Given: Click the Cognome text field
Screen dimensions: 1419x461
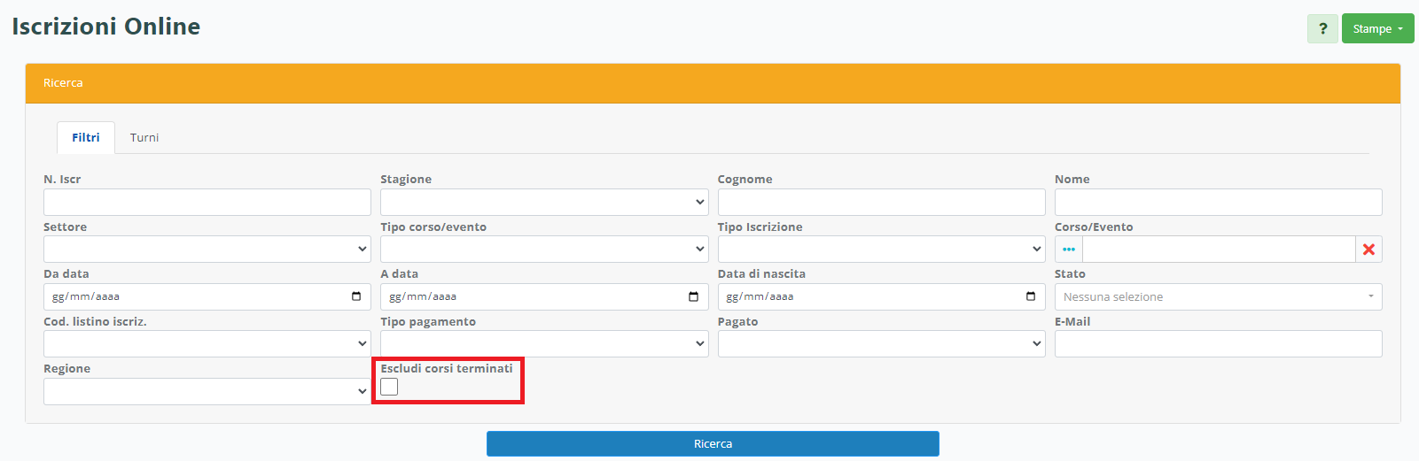Looking at the screenshot, I should pyautogui.click(x=881, y=202).
